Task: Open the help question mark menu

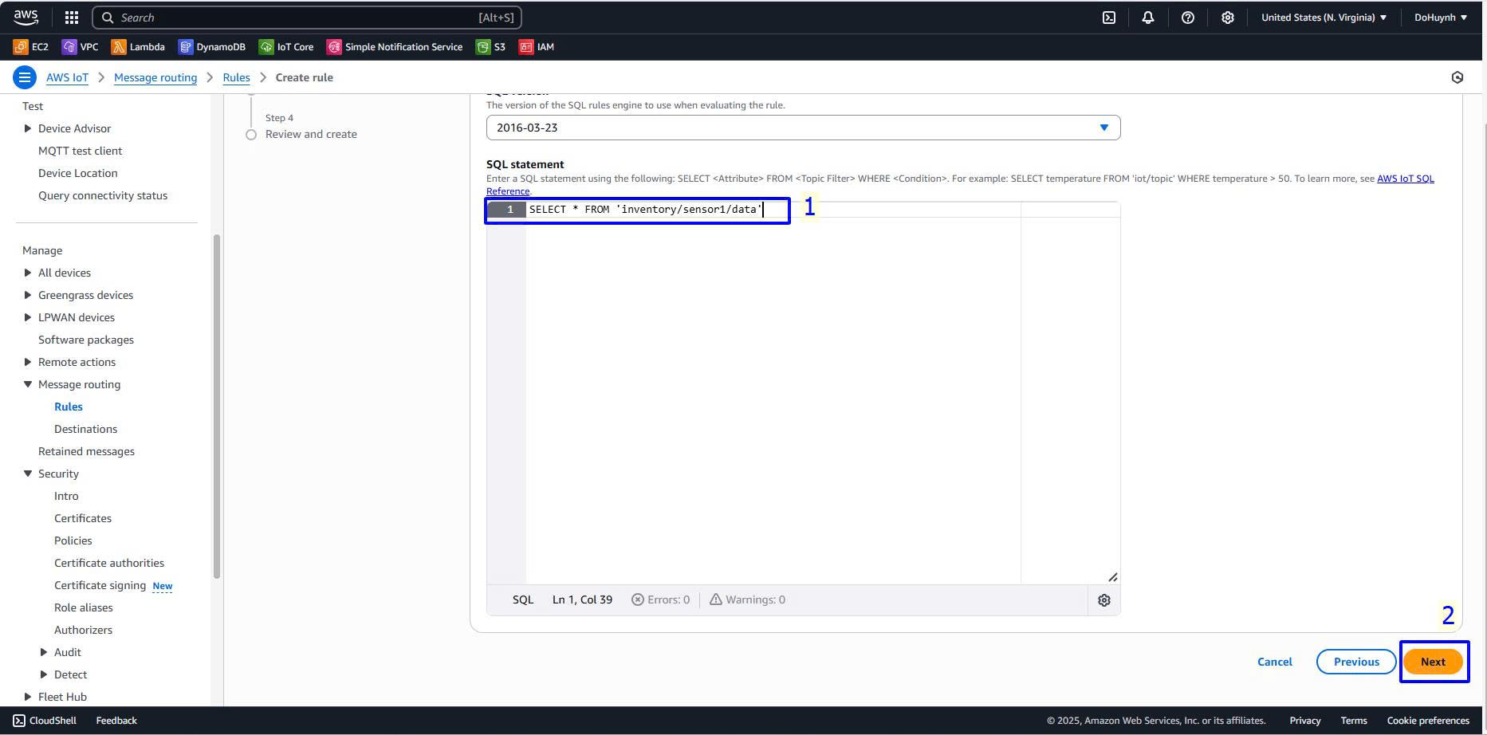Action: click(x=1188, y=18)
